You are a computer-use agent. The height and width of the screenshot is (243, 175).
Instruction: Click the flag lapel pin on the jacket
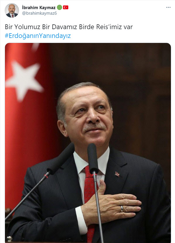117,174
